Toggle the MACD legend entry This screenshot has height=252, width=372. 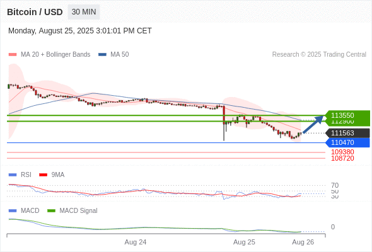pyautogui.click(x=24, y=210)
